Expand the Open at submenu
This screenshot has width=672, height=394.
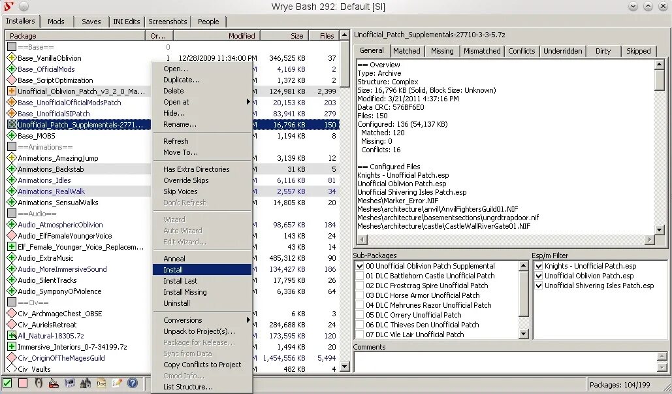pyautogui.click(x=202, y=102)
